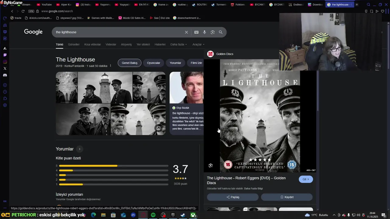This screenshot has height=219, width=390.
Task: Expand the Araçlar tools dropdown
Action: [198, 44]
